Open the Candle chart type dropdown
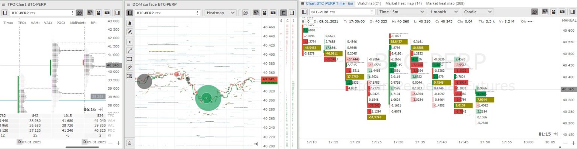Viewport: 577px width, 149px height. pos(477,12)
